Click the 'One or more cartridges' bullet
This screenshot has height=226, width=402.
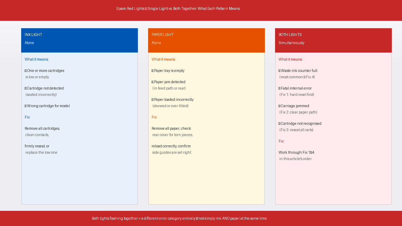pyautogui.click(x=45, y=71)
